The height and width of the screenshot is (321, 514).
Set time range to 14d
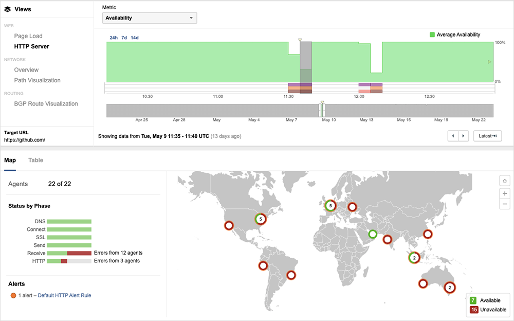[135, 38]
